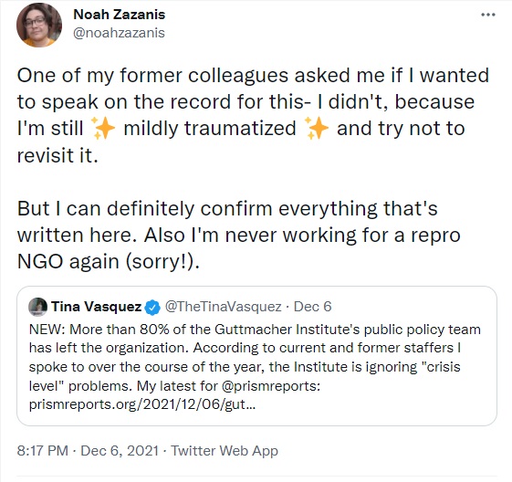Click the Dec 6, 2021 date
This screenshot has height=482, width=512.
point(120,451)
